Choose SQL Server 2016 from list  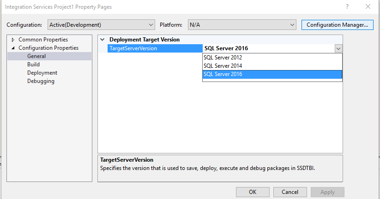(223, 74)
